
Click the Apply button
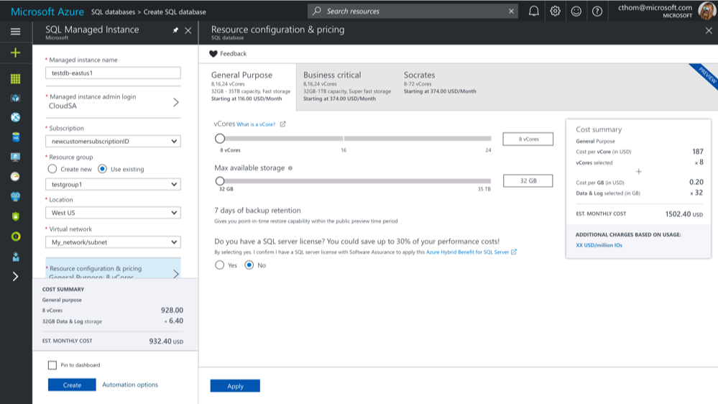(x=235, y=386)
